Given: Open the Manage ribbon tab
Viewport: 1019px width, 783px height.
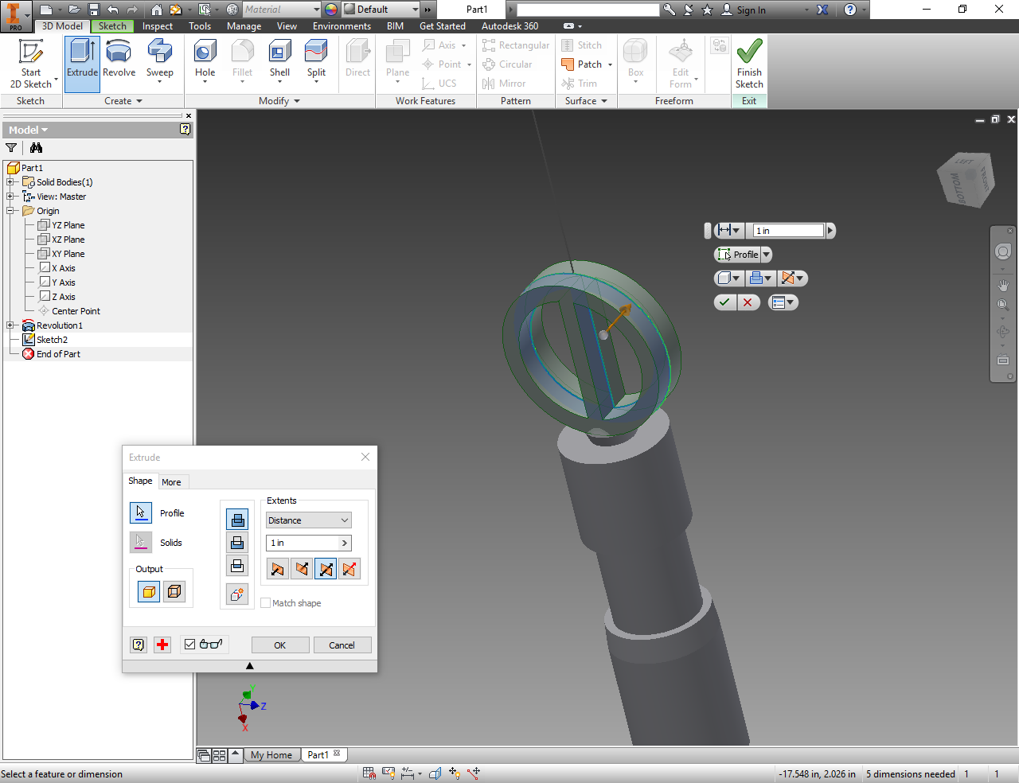Looking at the screenshot, I should [244, 26].
